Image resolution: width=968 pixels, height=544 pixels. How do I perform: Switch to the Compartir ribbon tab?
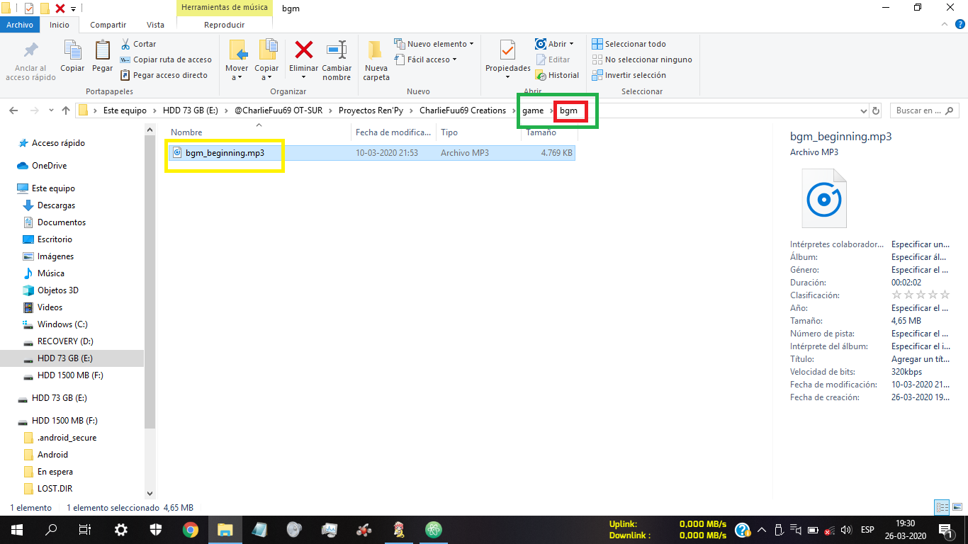[108, 25]
